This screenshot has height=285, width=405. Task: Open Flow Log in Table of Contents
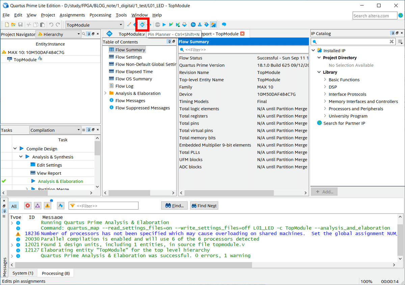[x=124, y=86]
